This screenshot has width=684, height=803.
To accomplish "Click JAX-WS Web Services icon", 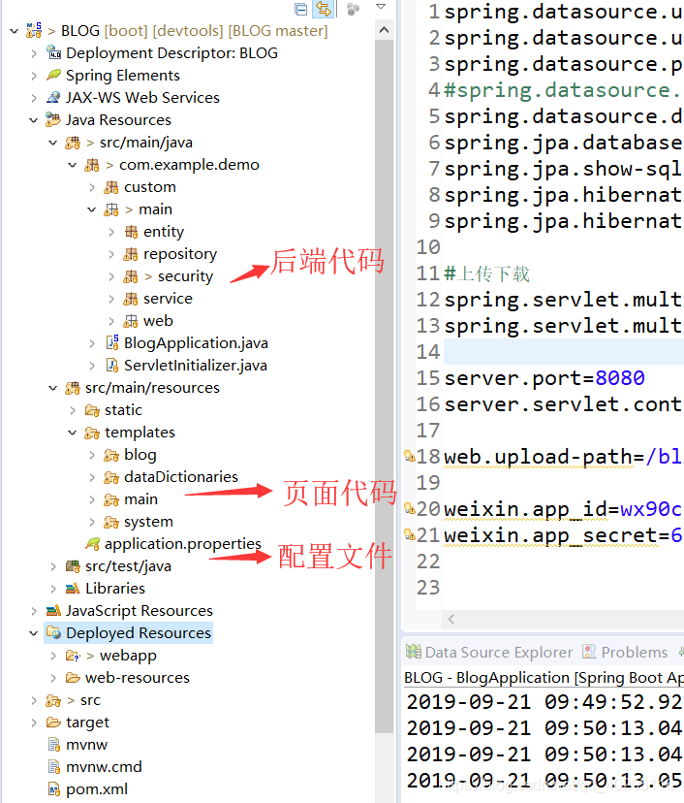I will (53, 97).
